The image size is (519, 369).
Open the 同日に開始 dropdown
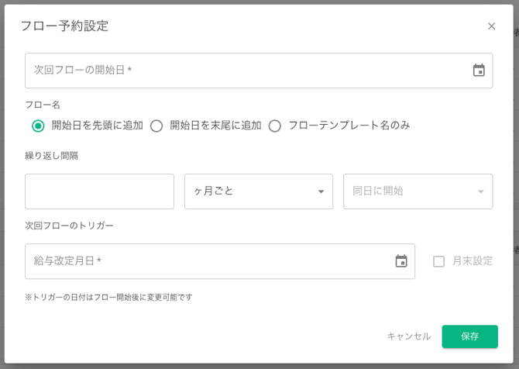[409, 191]
